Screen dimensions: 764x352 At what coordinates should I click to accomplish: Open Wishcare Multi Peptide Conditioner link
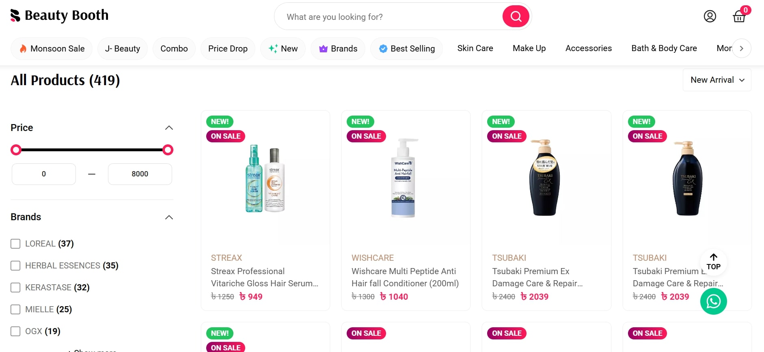404,277
